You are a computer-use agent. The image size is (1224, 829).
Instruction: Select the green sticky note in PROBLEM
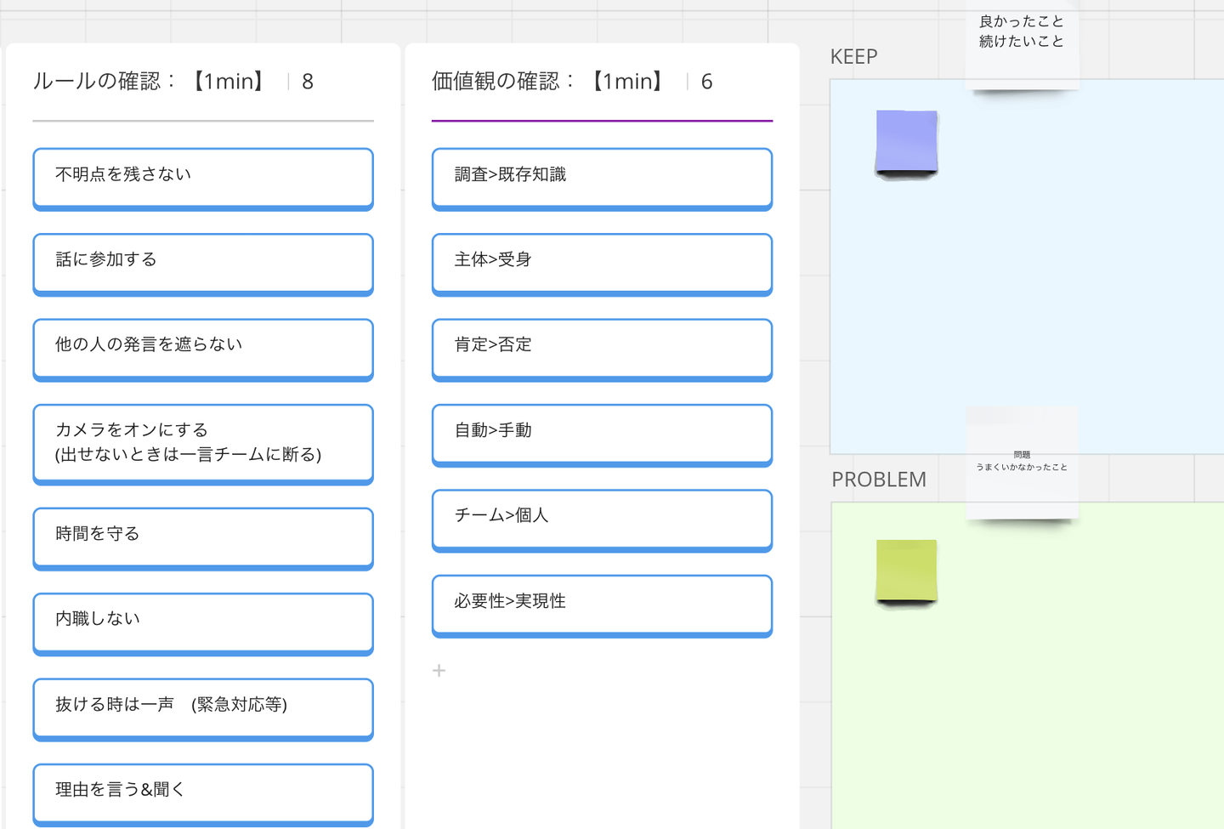coord(906,571)
